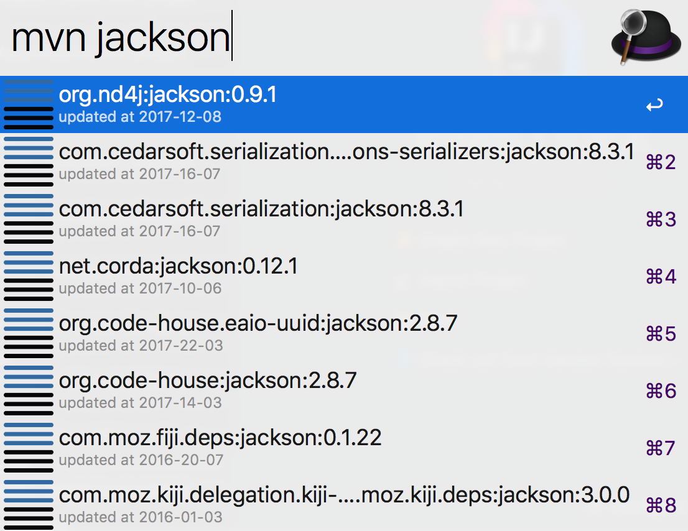
Task: Select the net.corda:jackson:0.12.1 result
Action: [344, 276]
